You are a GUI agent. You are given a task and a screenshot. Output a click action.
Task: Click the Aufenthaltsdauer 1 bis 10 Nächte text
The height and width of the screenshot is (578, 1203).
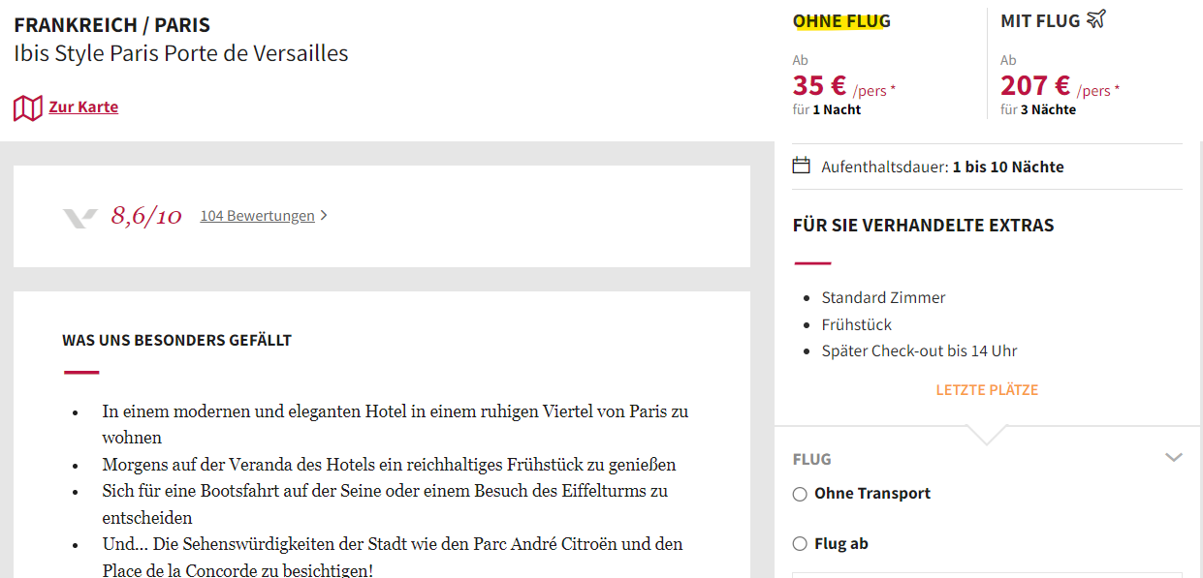click(x=942, y=167)
